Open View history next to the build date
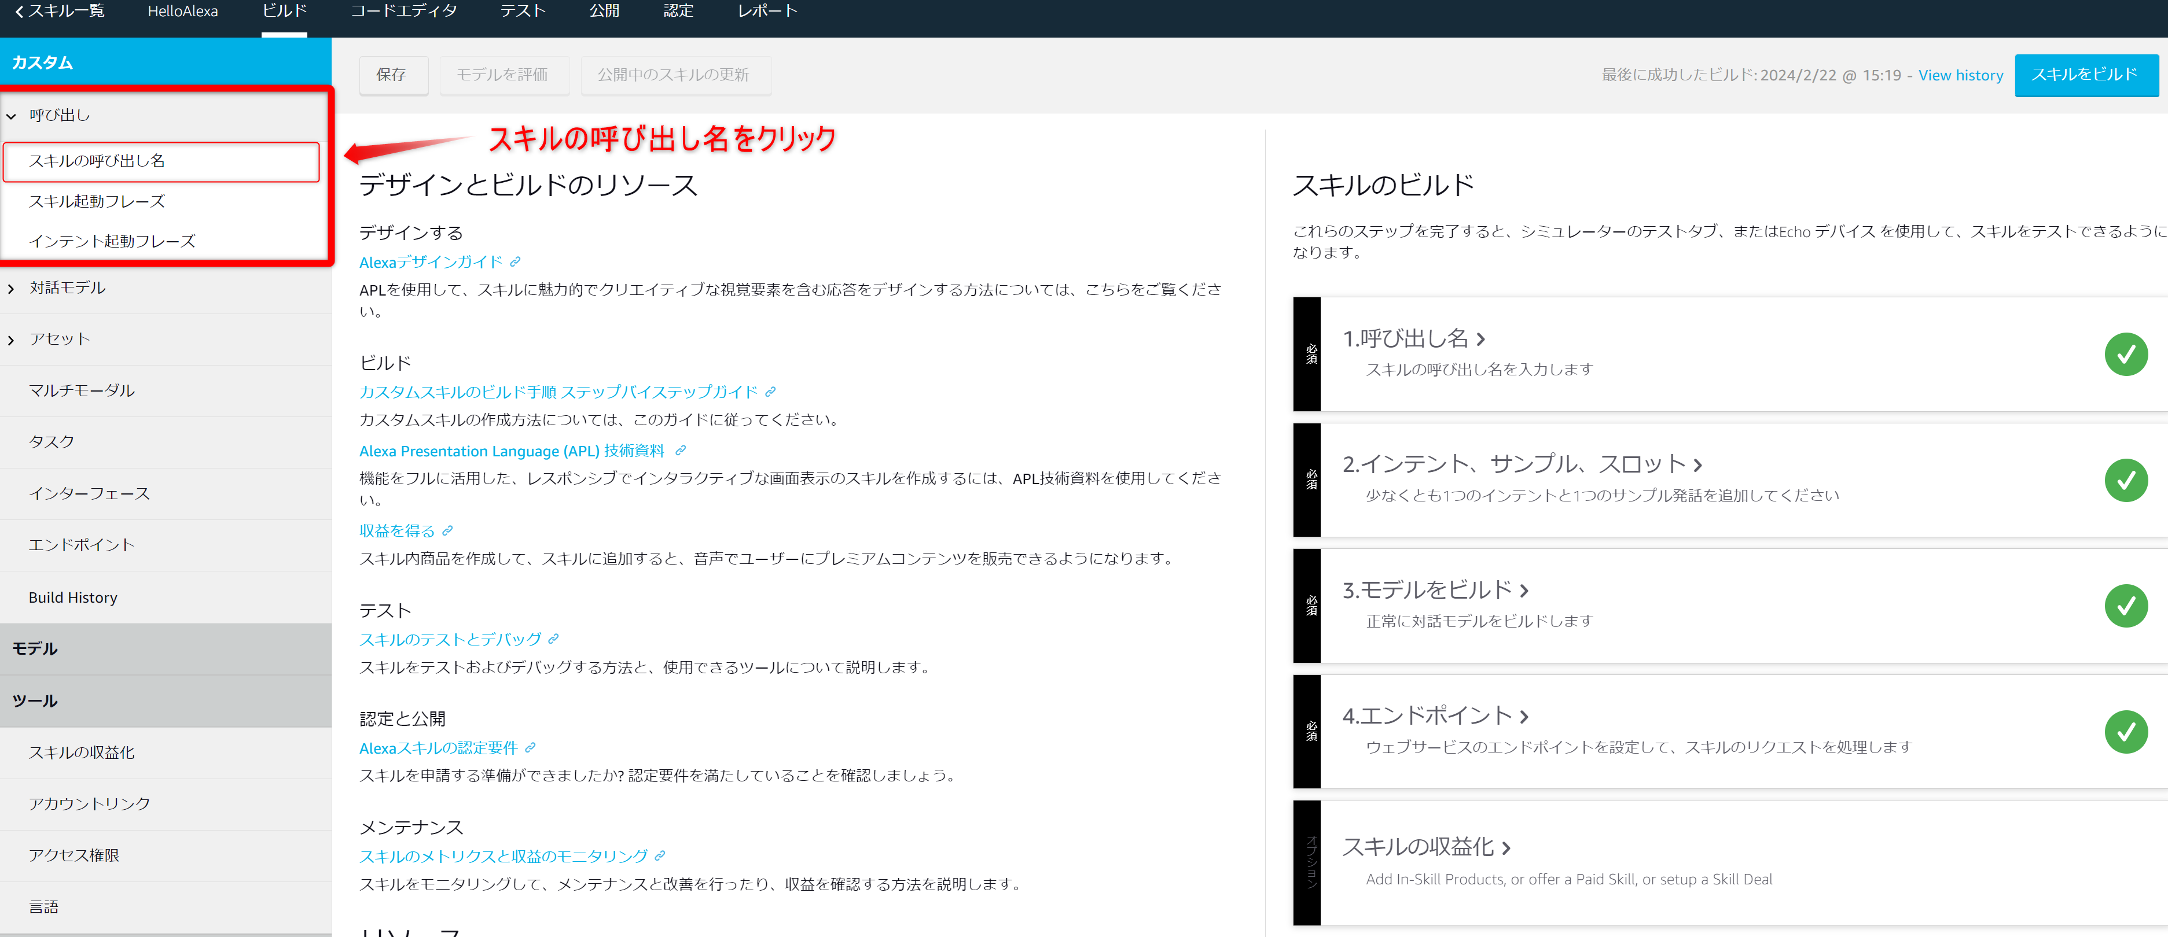The image size is (2168, 937). pyautogui.click(x=1961, y=74)
